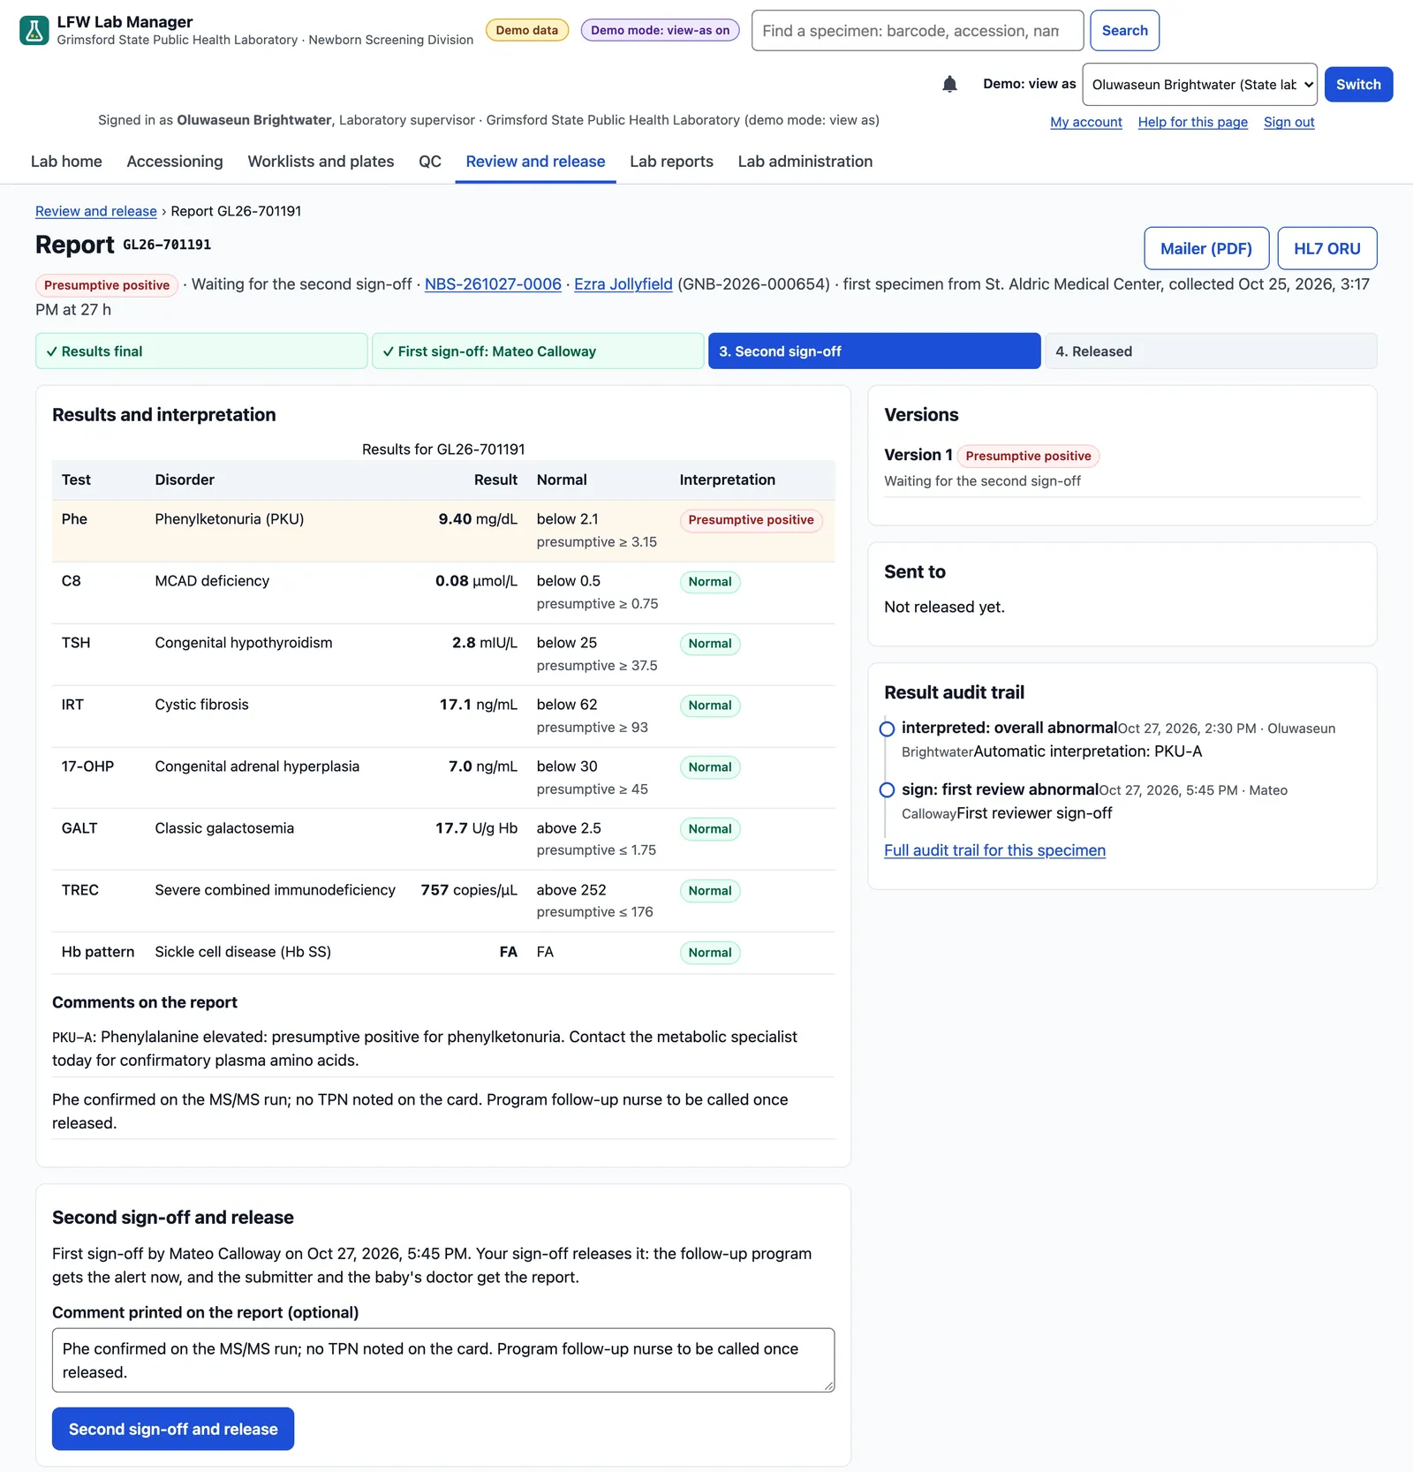Open the Accessioning tab
This screenshot has height=1472, width=1413.
175,162
